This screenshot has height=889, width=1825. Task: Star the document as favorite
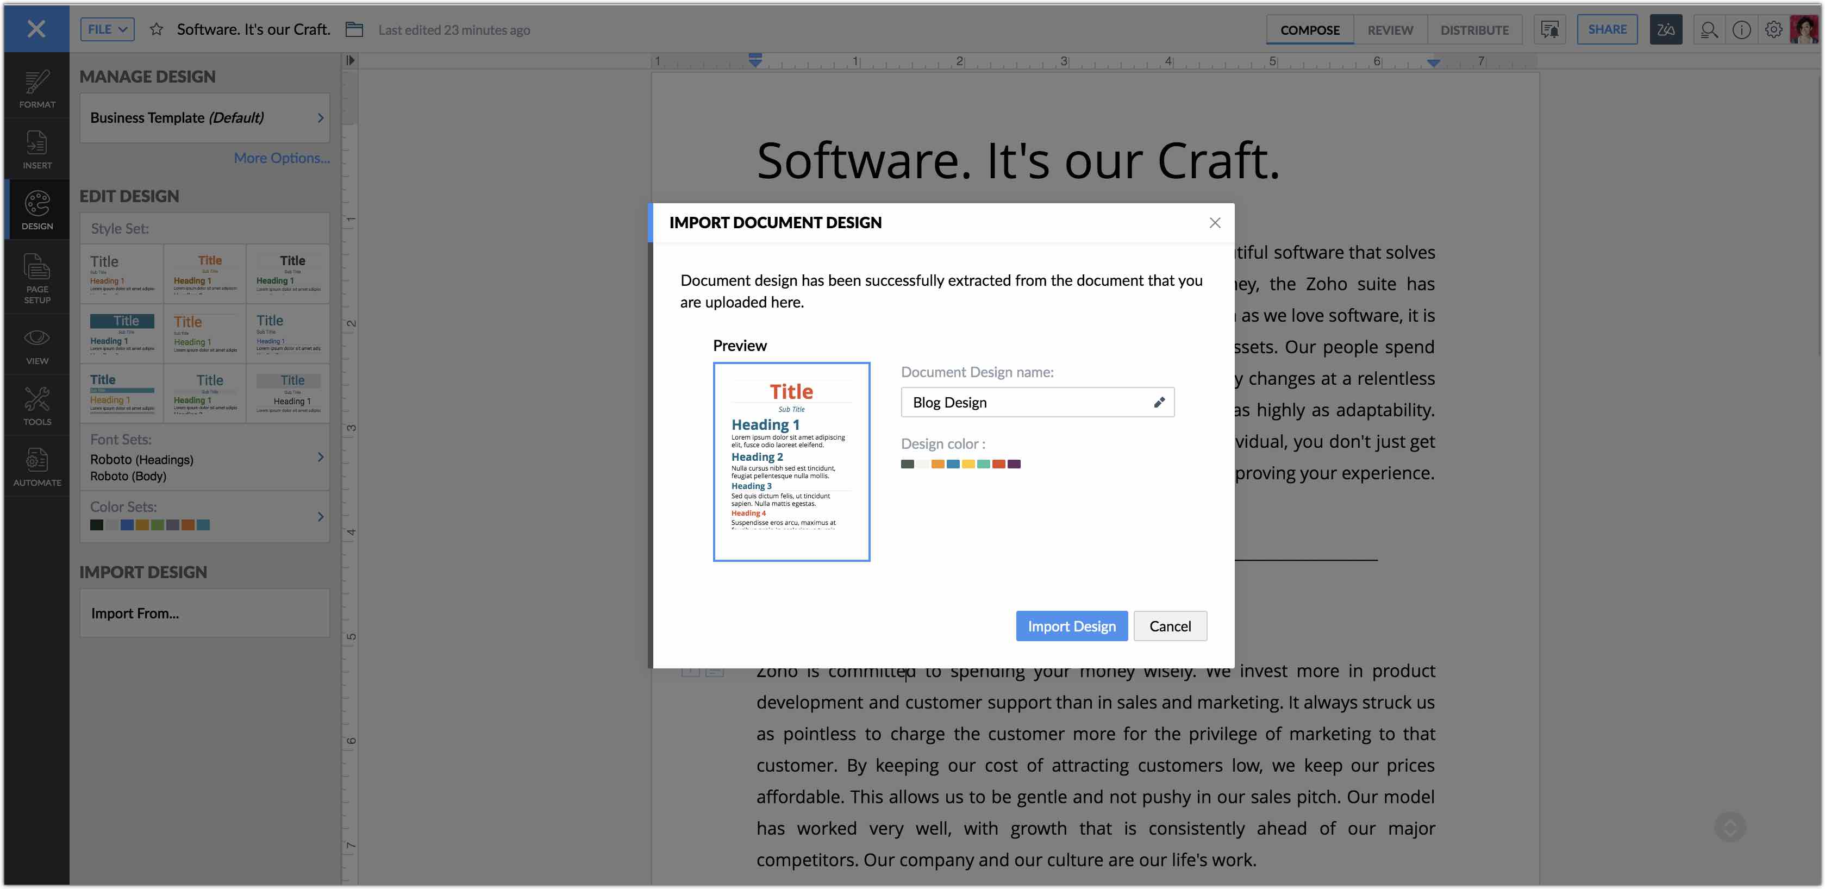point(157,30)
